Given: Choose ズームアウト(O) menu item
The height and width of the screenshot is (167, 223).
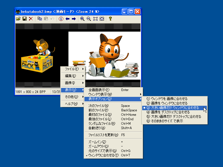Looking at the screenshot, I should (x=113, y=146).
